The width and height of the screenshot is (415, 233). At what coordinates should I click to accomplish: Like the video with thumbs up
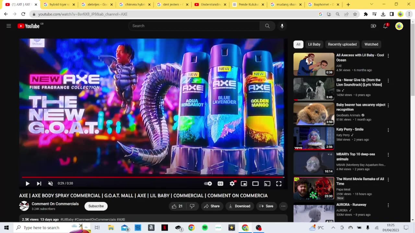177,206
